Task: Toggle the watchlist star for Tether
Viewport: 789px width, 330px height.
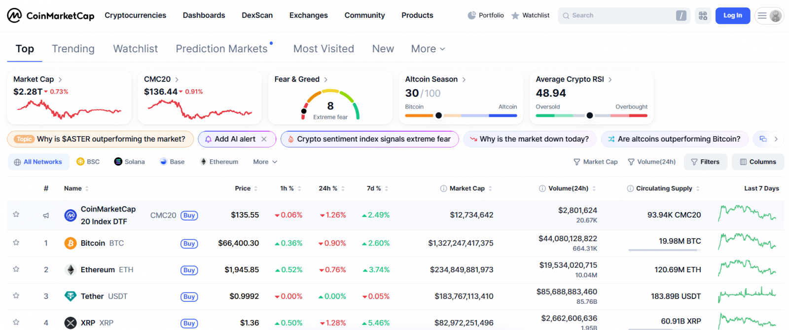Action: pyautogui.click(x=16, y=296)
